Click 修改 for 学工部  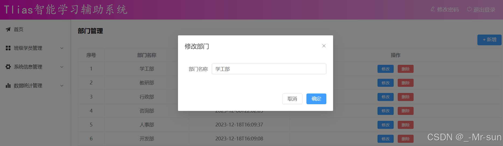(385, 69)
